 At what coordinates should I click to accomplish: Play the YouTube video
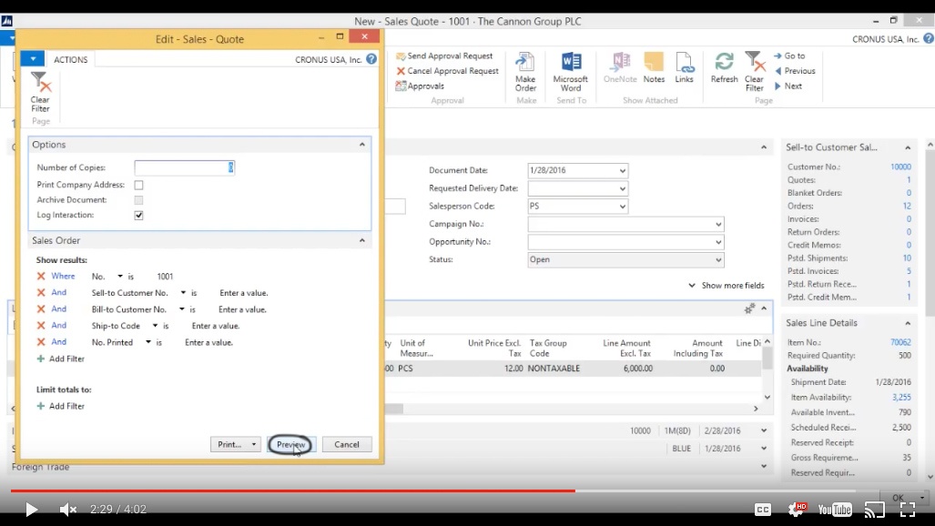(31, 510)
